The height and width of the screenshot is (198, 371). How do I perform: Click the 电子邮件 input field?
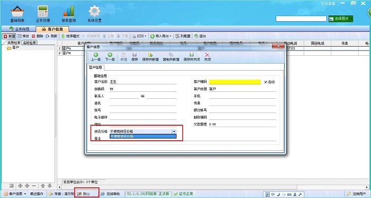tap(143, 117)
